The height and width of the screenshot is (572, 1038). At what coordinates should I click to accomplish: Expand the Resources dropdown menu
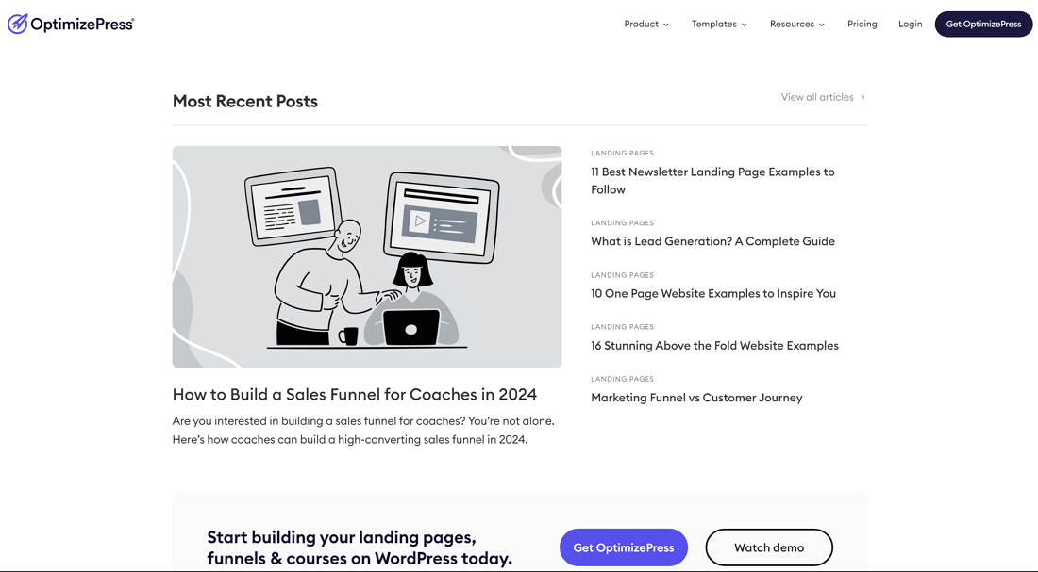pos(797,24)
